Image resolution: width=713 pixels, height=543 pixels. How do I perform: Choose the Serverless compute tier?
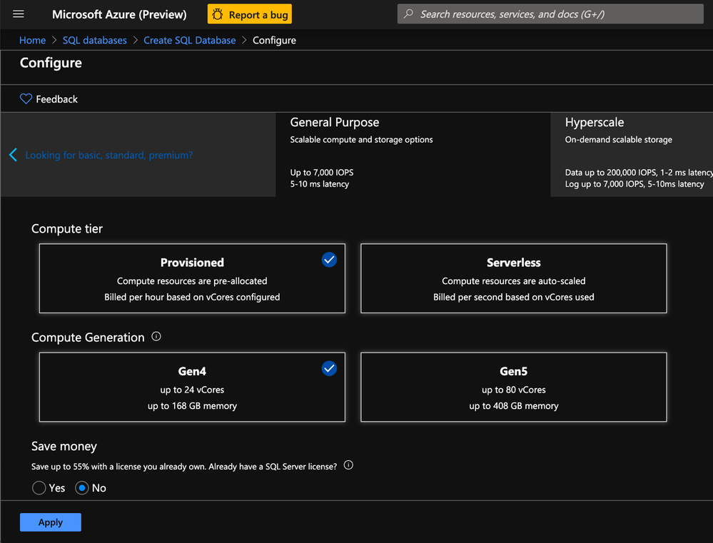click(x=513, y=278)
